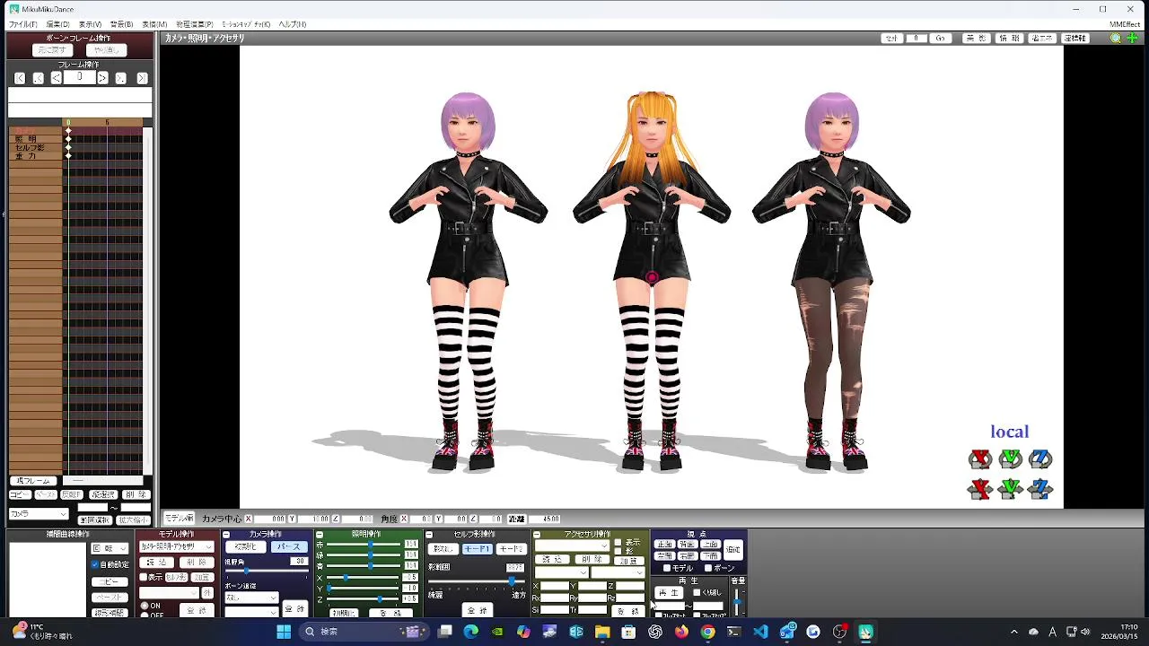
Task: Open the 編集(D) menu
Action: [57, 24]
